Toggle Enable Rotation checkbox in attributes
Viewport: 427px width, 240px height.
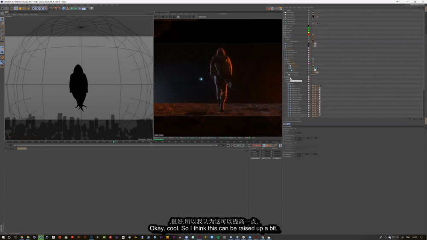pos(295,152)
